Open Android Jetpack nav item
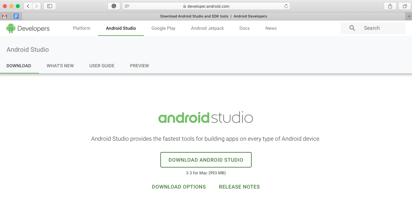 (208, 28)
